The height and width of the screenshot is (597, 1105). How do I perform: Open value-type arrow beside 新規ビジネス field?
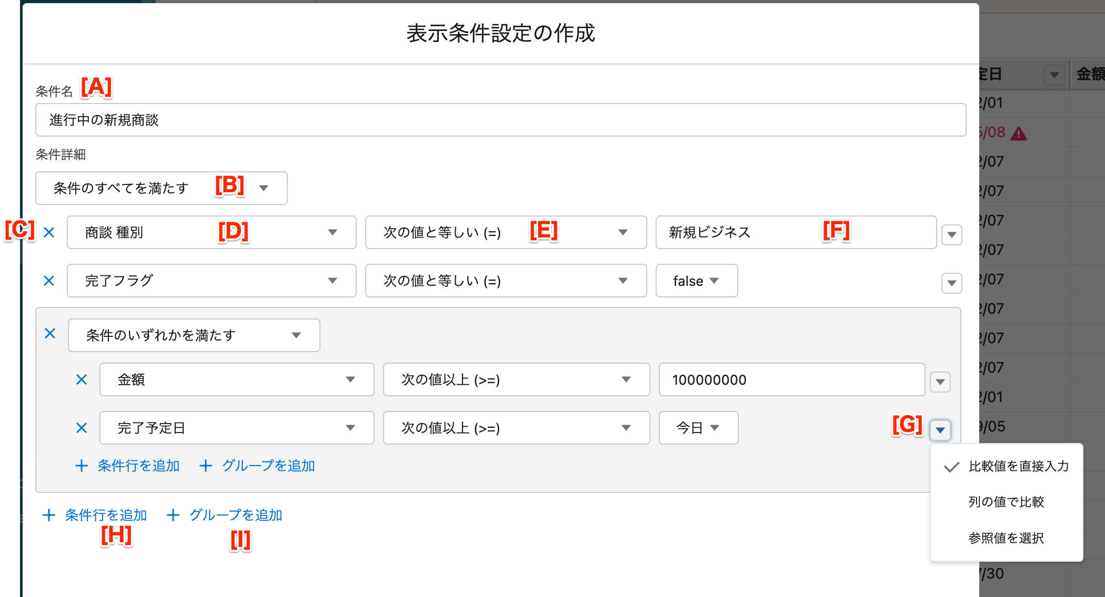point(951,234)
